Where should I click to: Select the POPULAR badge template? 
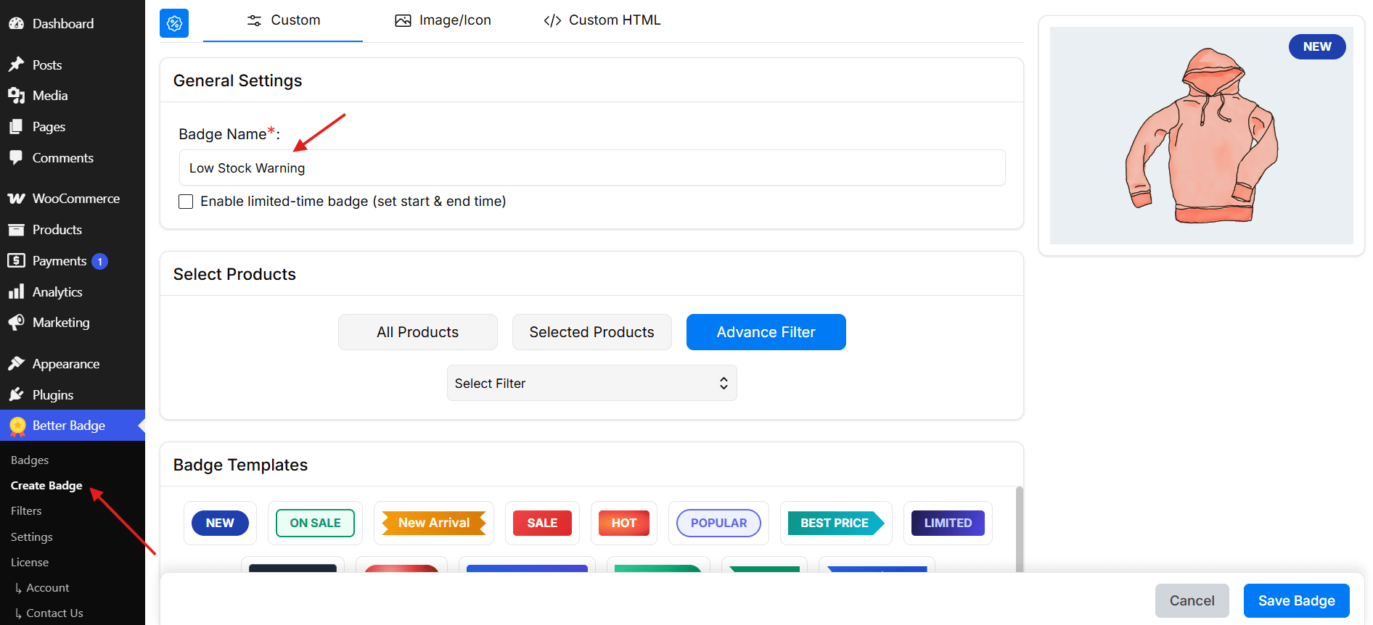click(x=718, y=523)
